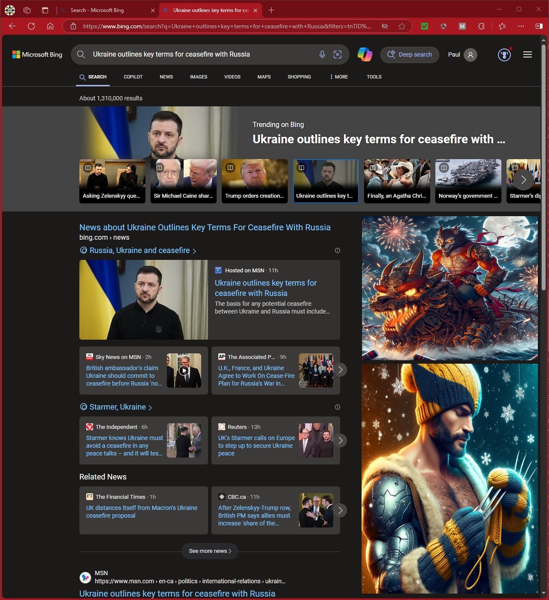Expand the Starmer, Ukraine topic
This screenshot has height=600, width=549.
(x=116, y=407)
